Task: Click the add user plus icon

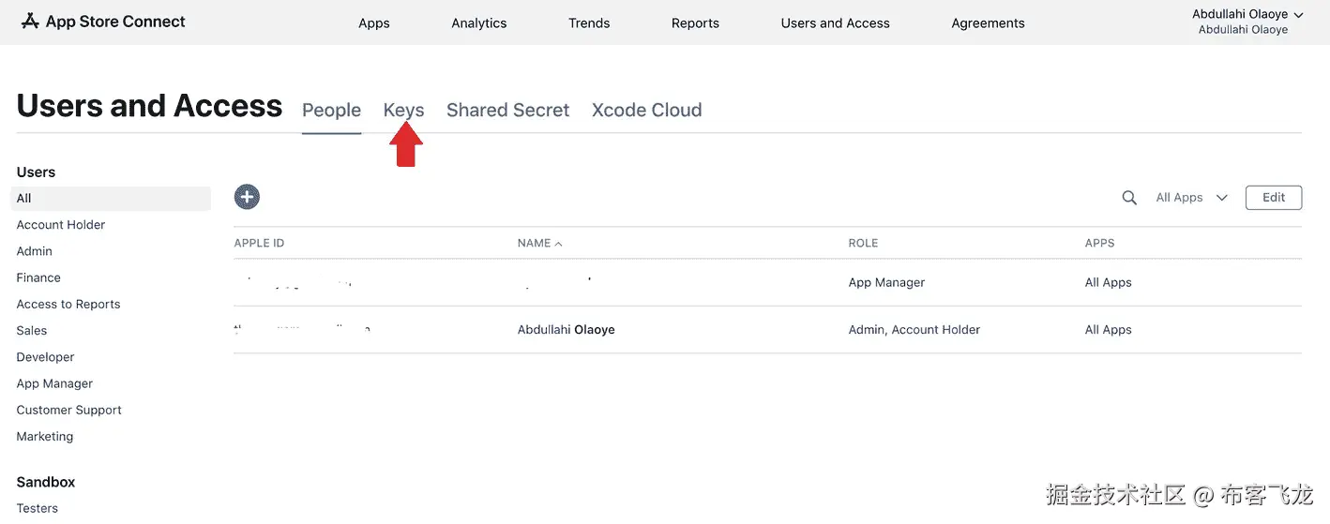Action: (x=247, y=197)
